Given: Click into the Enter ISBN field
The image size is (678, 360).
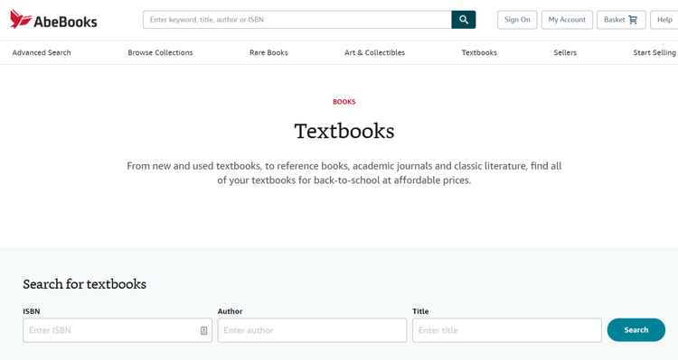Looking at the screenshot, I should click(118, 330).
